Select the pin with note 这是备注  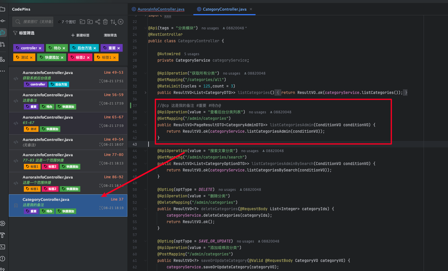[x=68, y=101]
